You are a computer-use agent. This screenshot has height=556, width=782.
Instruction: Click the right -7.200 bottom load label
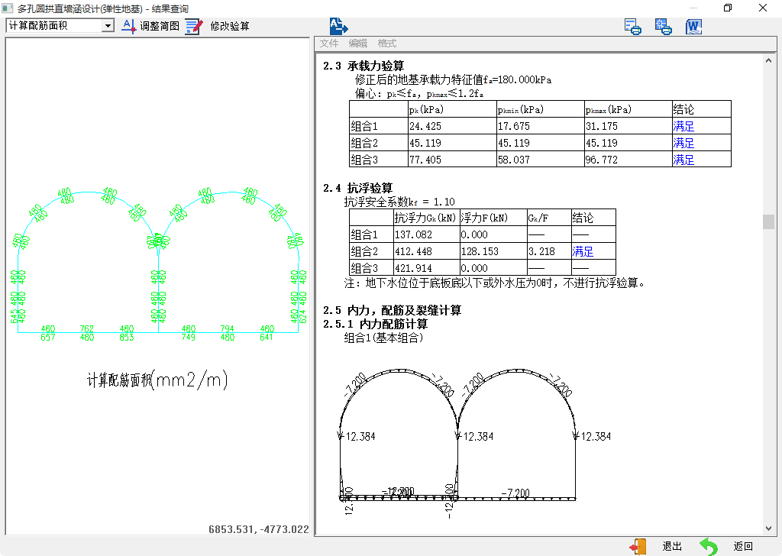pos(515,493)
